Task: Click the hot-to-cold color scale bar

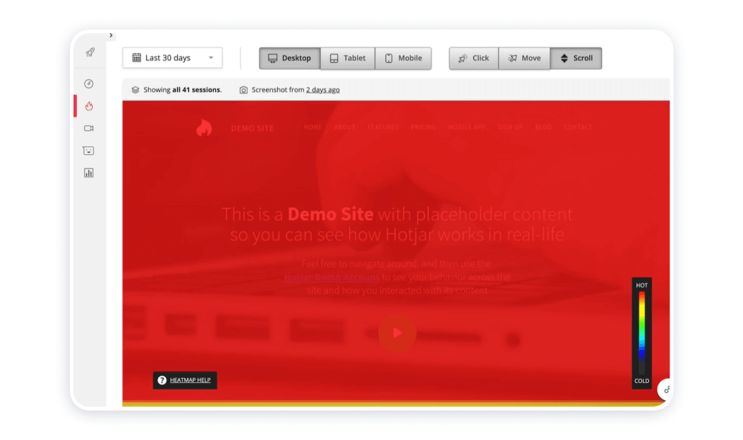Action: (x=642, y=333)
